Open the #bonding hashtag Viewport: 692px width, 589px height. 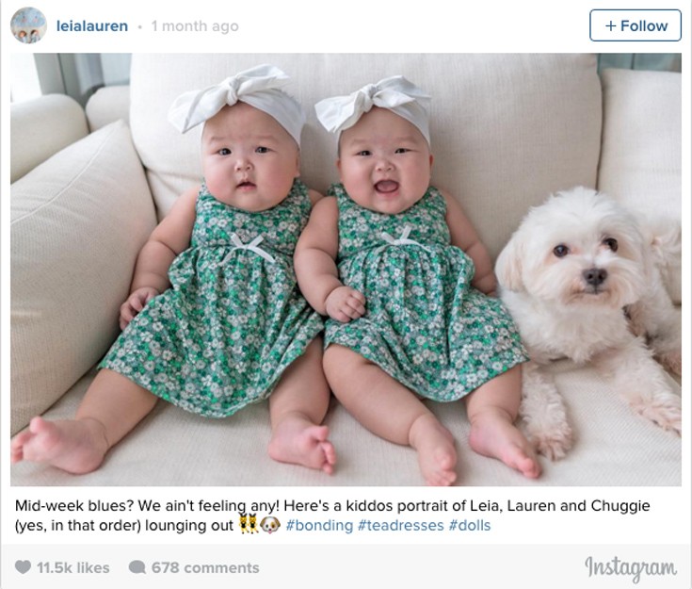pyautogui.click(x=319, y=525)
